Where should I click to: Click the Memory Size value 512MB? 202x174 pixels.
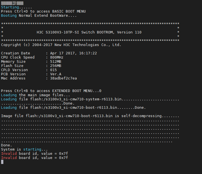[55, 62]
